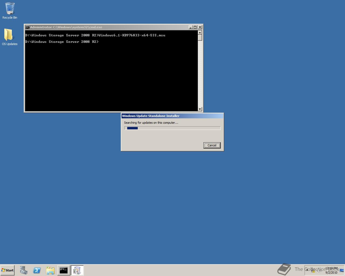This screenshot has height=276, width=345.
Task: Open Server Manager from the taskbar
Action: tap(23, 270)
